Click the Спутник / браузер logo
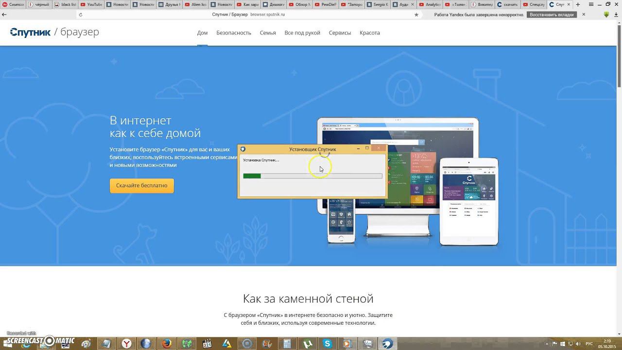The image size is (622, 350). pyautogui.click(x=54, y=32)
